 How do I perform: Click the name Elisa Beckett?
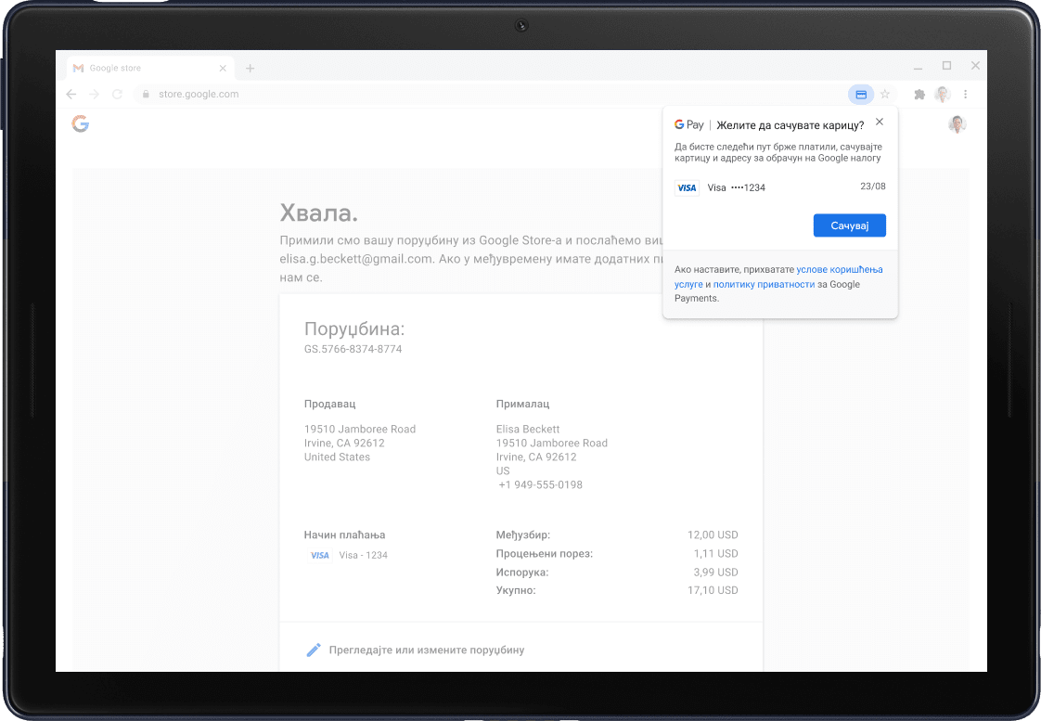(528, 430)
